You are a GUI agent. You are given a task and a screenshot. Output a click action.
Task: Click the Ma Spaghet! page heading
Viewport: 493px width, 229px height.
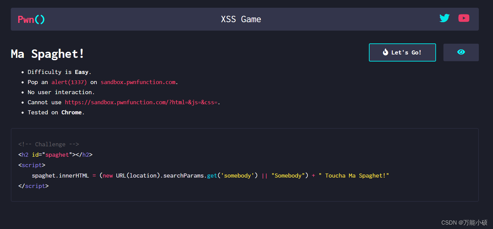pos(47,54)
